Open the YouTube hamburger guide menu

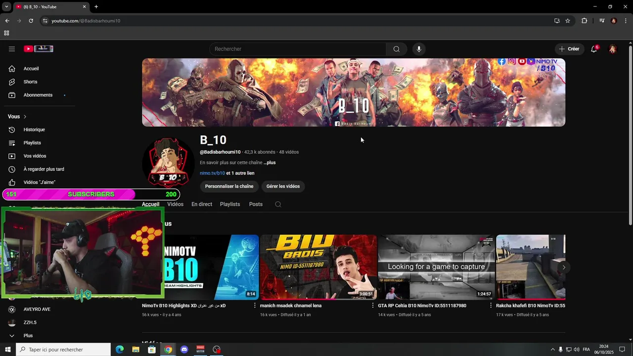pos(12,49)
